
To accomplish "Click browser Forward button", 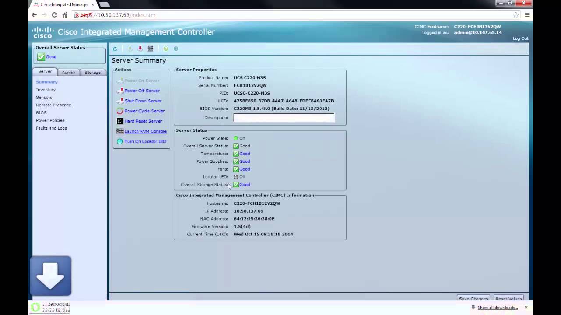I will 44,15.
